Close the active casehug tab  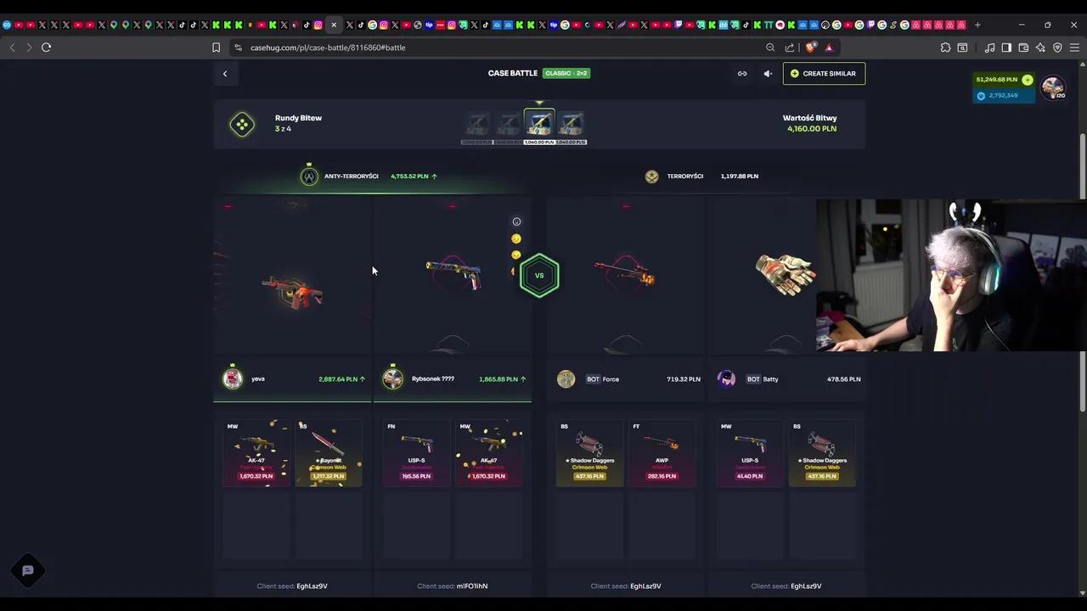click(x=334, y=25)
